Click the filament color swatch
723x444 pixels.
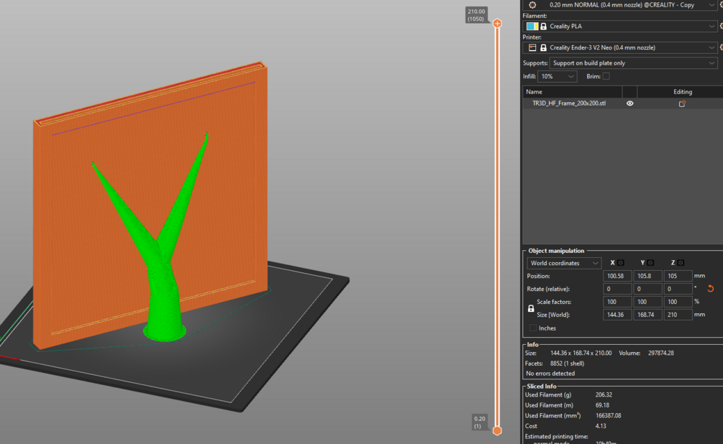533,26
